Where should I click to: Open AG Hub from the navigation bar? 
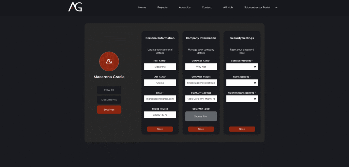coord(228,7)
